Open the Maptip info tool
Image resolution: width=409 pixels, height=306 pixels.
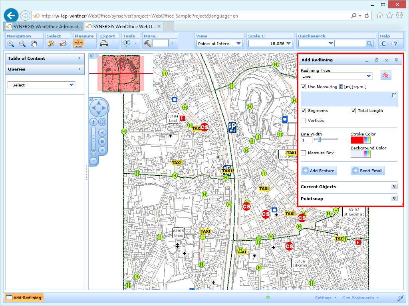tap(127, 44)
